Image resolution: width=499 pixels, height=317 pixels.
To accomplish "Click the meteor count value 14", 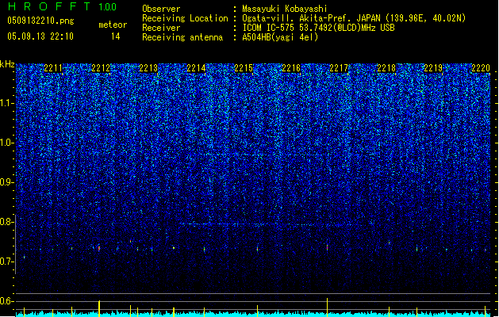I will pyautogui.click(x=116, y=36).
